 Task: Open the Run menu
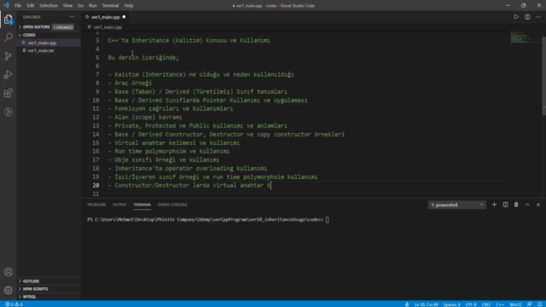coord(93,6)
